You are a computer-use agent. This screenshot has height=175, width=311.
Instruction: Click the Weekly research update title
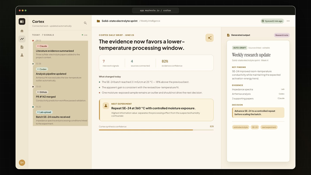point(251,55)
